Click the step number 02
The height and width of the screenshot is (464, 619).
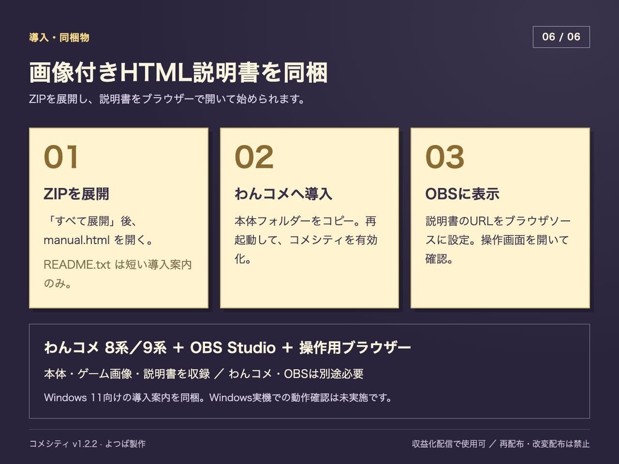click(x=254, y=157)
